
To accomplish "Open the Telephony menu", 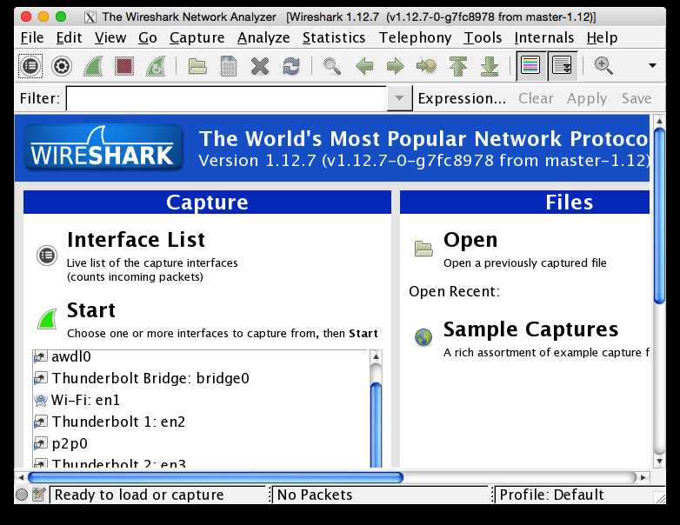I will click(x=415, y=37).
